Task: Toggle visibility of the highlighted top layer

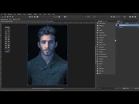Action: point(138,25)
